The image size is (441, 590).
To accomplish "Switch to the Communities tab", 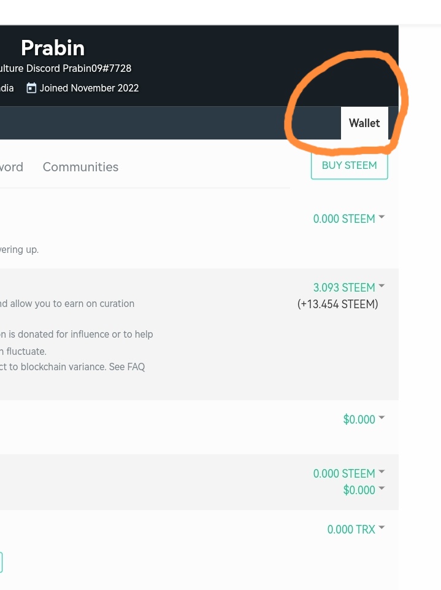I will [x=80, y=167].
